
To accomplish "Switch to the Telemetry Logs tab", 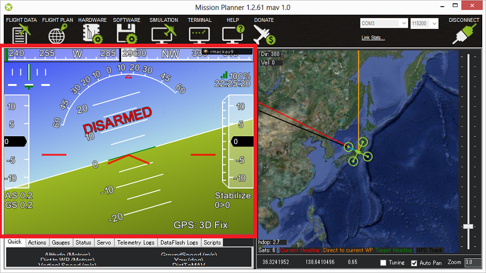I will coord(136,242).
